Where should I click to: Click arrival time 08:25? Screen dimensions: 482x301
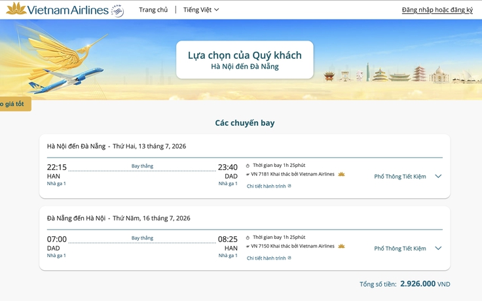coord(228,239)
